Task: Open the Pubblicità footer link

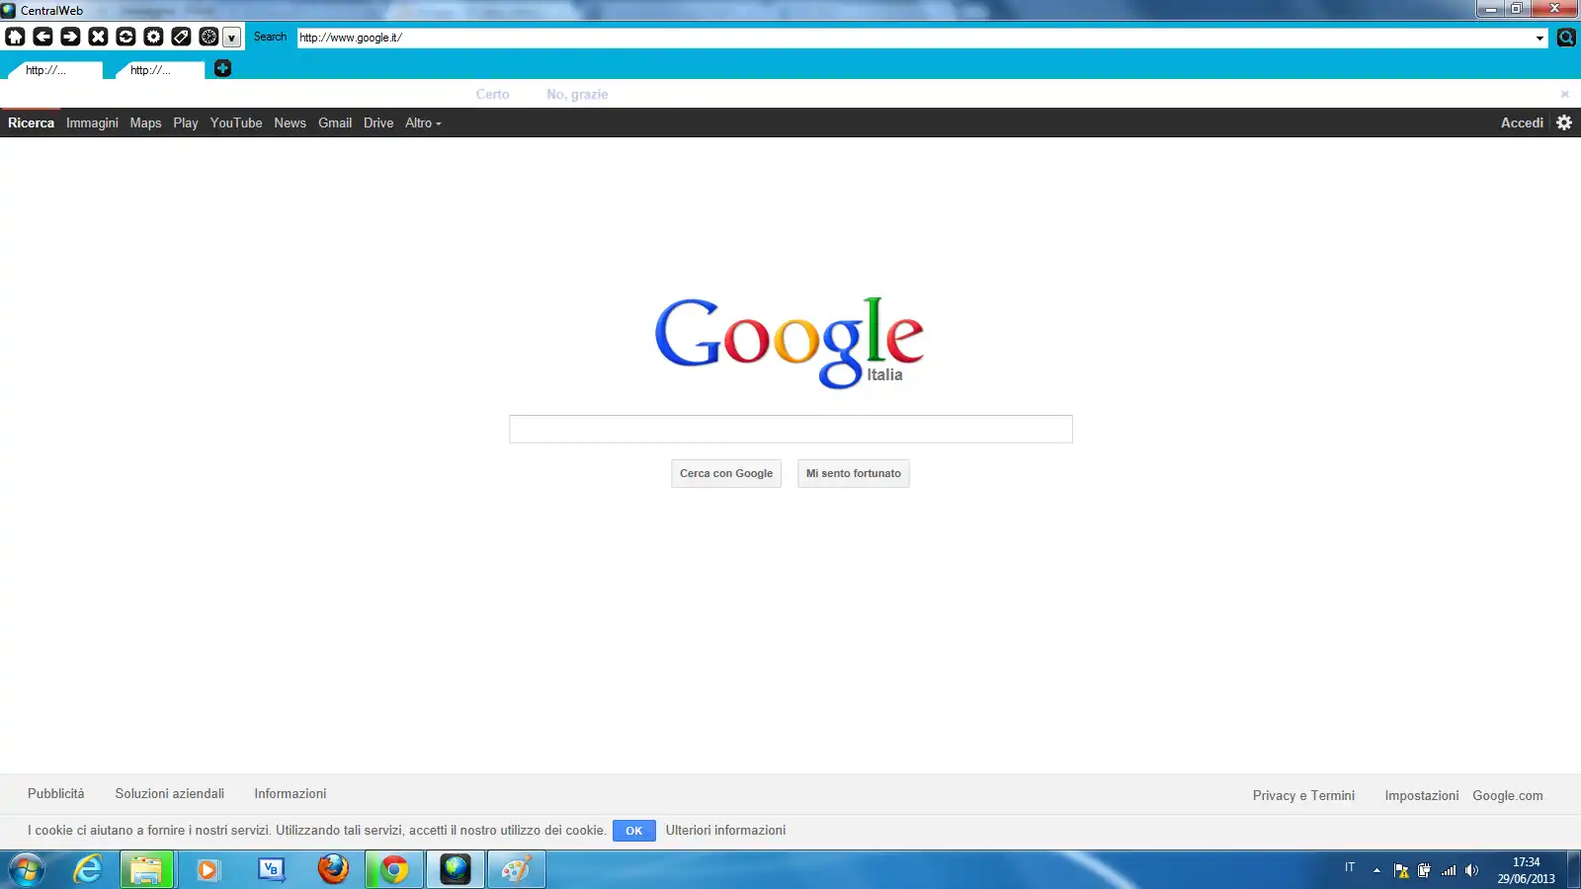Action: tap(56, 793)
